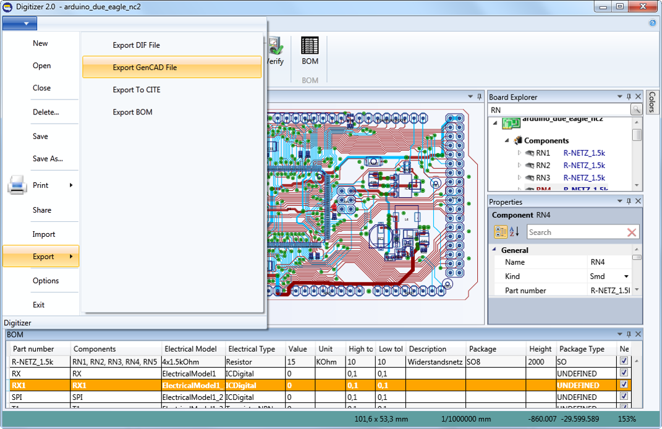
Task: Click Export BOM in submenu
Action: (172, 112)
